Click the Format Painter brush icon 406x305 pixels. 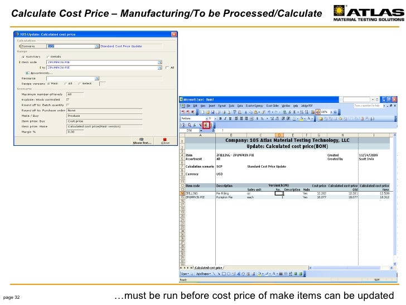click(263, 112)
